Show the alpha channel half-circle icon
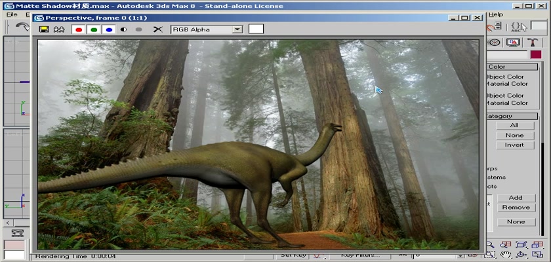This screenshot has width=551, height=262. pos(123,29)
